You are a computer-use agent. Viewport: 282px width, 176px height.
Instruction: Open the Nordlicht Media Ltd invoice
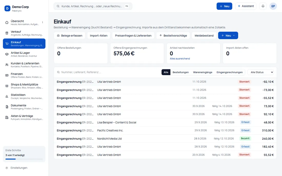(165, 139)
